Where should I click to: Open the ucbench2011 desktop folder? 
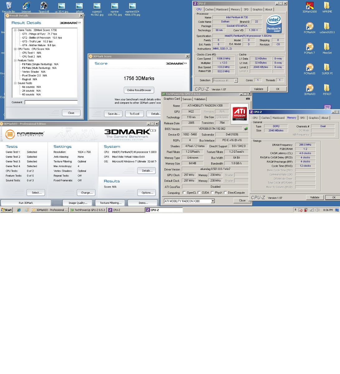(327, 28)
